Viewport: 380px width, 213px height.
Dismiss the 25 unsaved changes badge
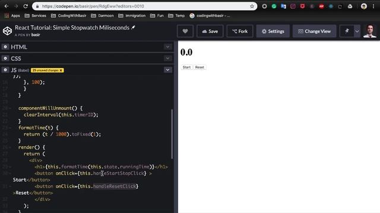(x=61, y=70)
